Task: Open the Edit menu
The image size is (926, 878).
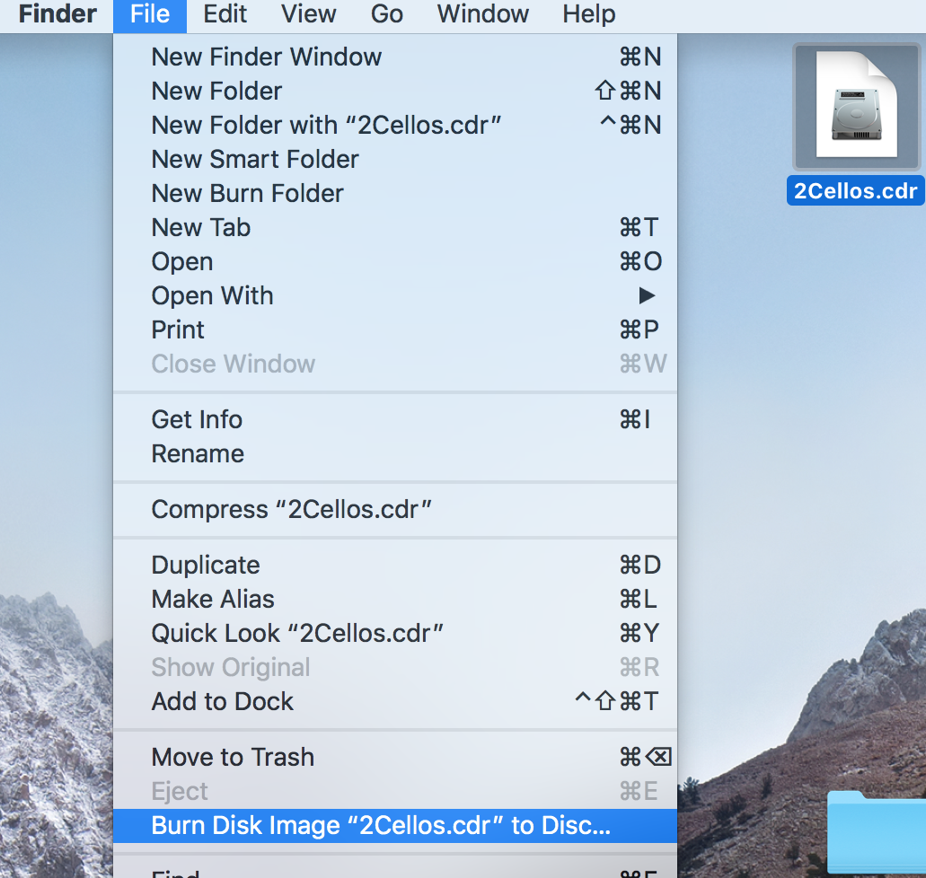Action: [225, 14]
